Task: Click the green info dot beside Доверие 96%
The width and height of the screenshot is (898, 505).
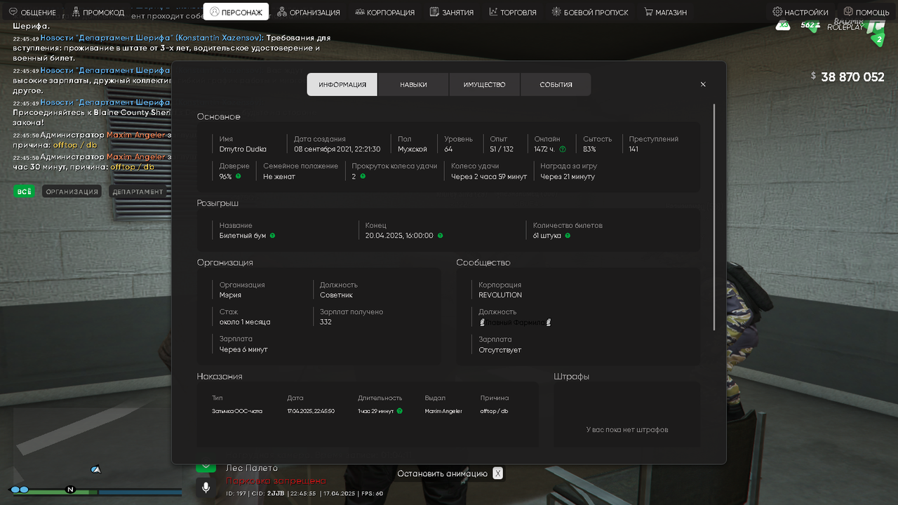Action: [x=239, y=176]
